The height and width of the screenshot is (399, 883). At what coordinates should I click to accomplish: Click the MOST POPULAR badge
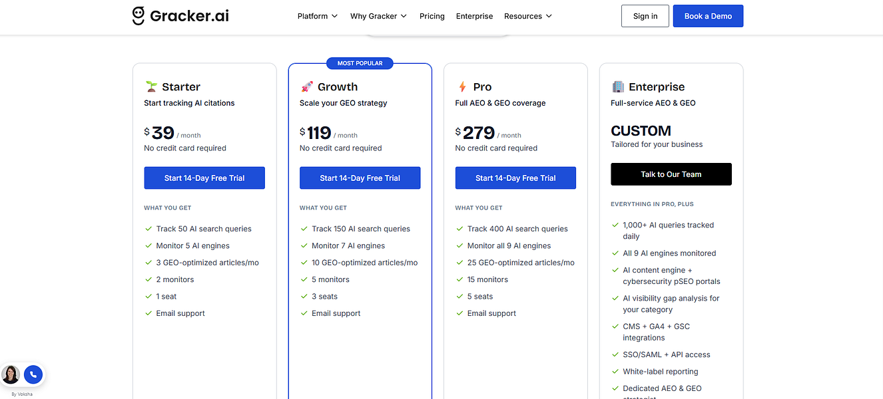pyautogui.click(x=360, y=63)
